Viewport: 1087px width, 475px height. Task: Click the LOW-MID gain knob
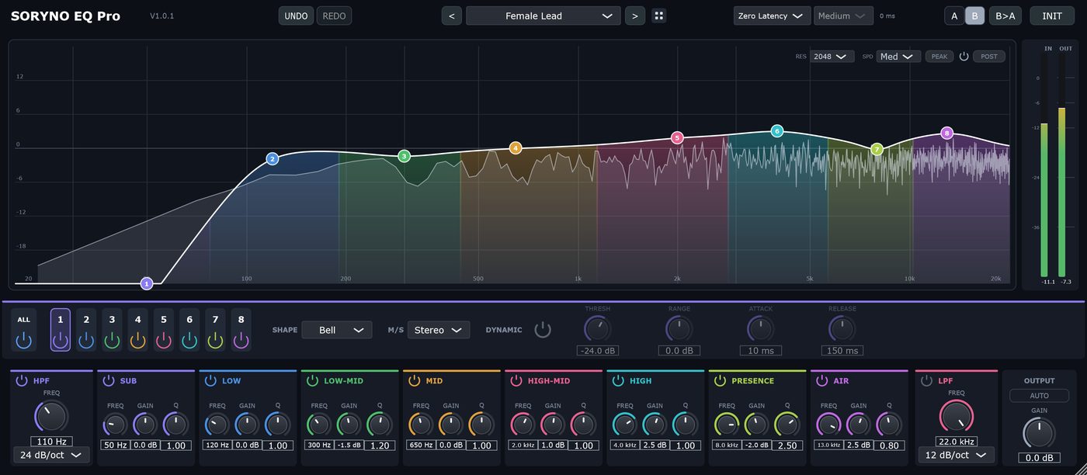pyautogui.click(x=349, y=425)
